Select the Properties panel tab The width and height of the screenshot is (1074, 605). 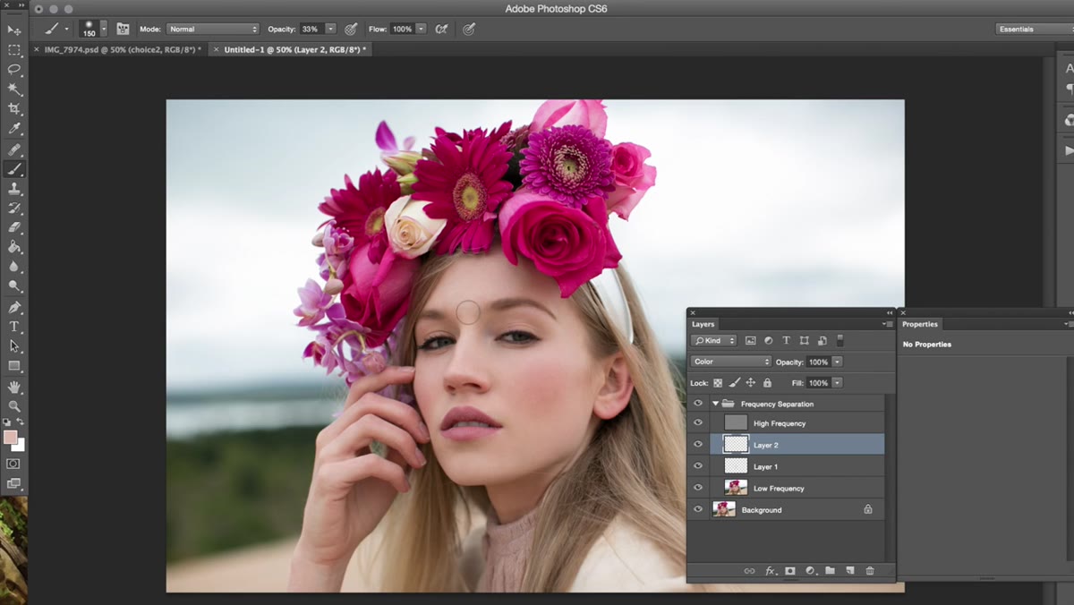(x=920, y=324)
